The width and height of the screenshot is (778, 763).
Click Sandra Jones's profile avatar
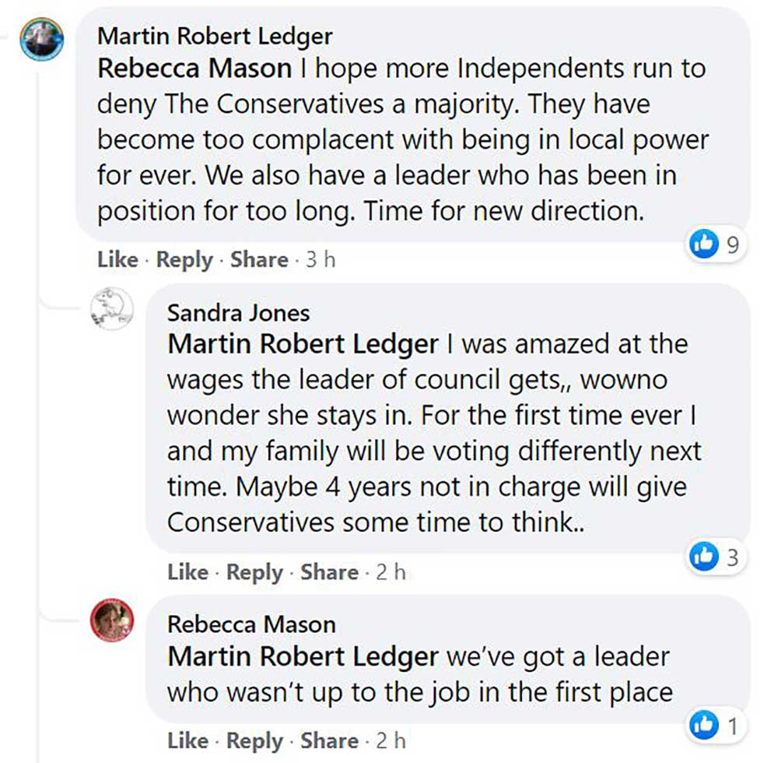click(x=113, y=308)
